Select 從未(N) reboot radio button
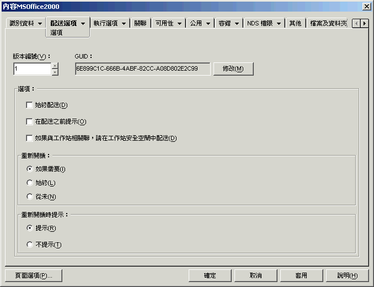Viewport: 374px width, 287px height. 30,197
